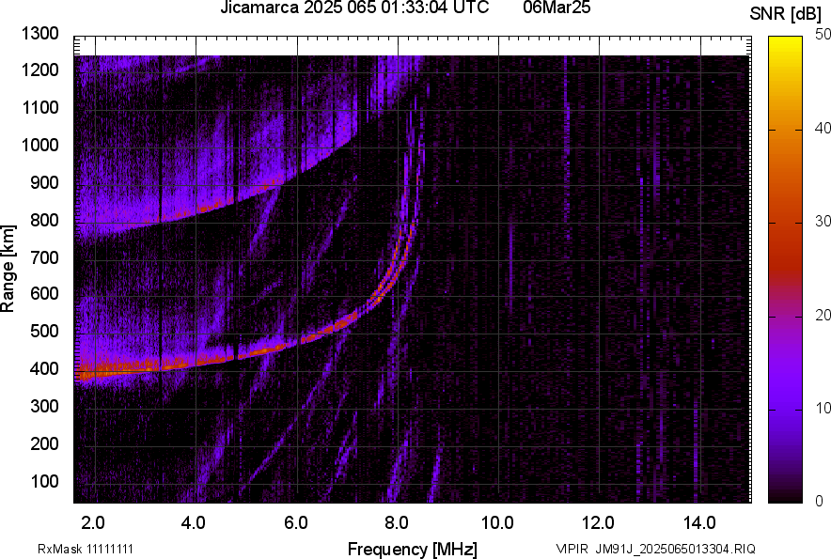Click the 'SNR [dB]' colorbar title

coord(786,14)
